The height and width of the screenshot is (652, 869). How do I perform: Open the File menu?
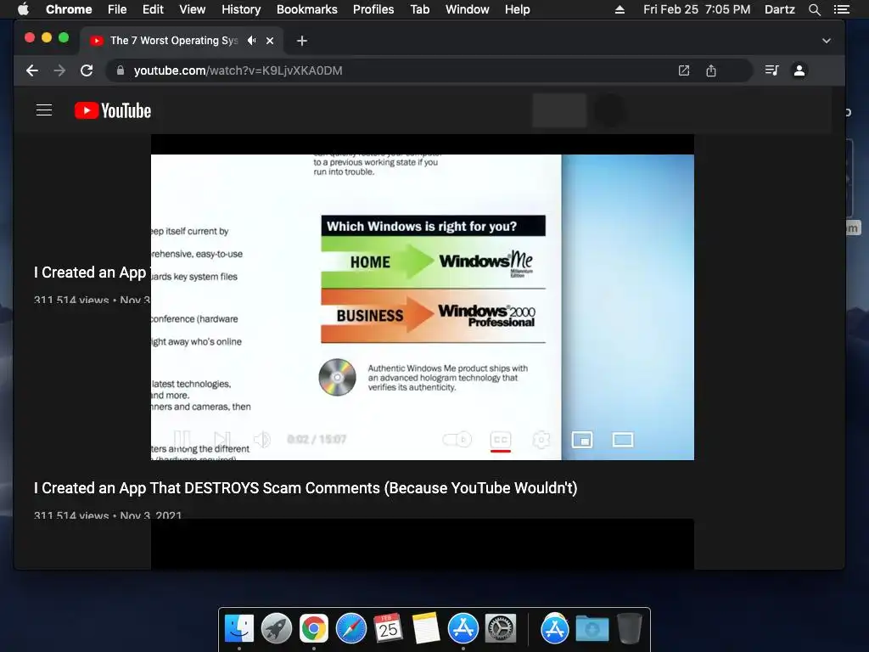(117, 9)
